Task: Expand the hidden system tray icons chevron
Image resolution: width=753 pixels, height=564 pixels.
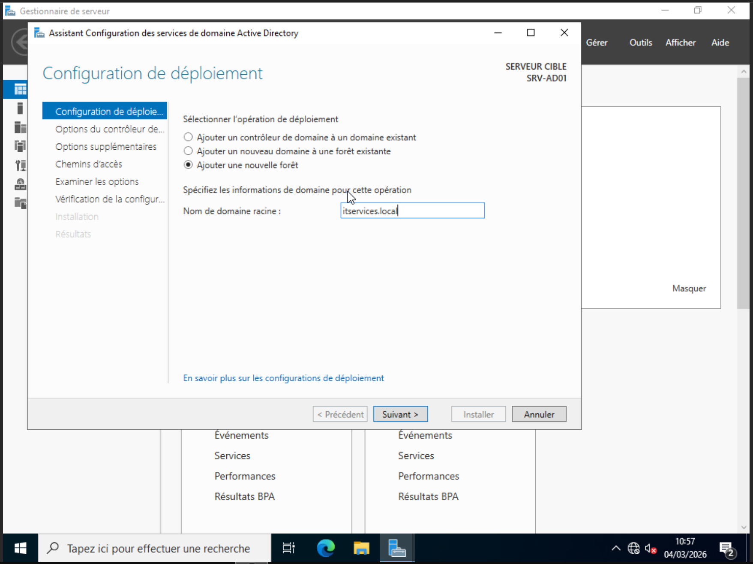Action: [x=616, y=548]
